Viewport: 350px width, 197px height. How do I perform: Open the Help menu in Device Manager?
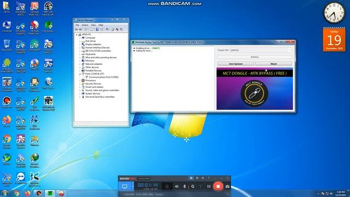click(x=101, y=25)
